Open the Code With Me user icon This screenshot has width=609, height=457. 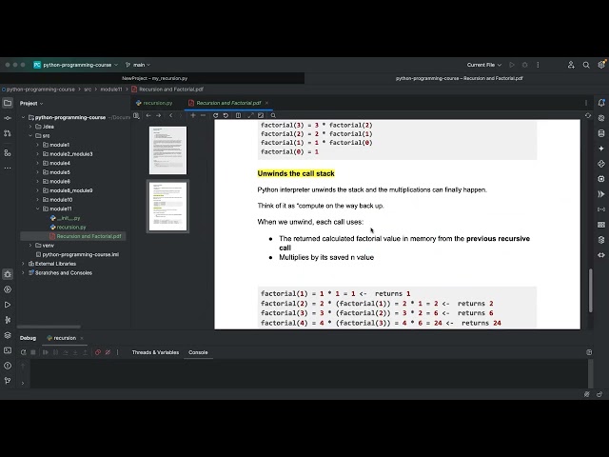pyautogui.click(x=571, y=65)
